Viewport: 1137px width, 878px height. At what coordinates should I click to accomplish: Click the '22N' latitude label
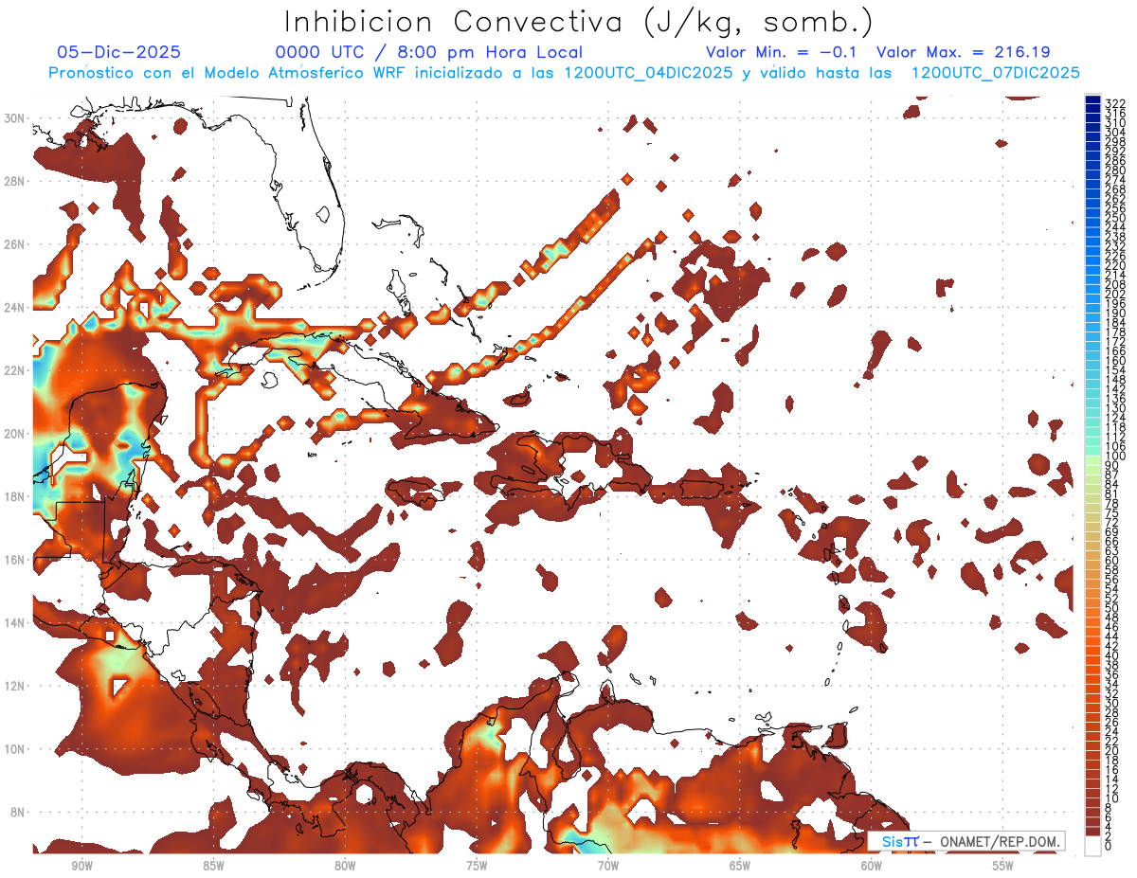pos(15,370)
